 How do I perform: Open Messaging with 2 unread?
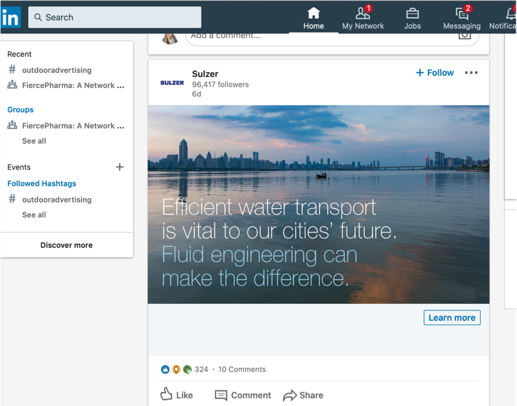[x=462, y=14]
